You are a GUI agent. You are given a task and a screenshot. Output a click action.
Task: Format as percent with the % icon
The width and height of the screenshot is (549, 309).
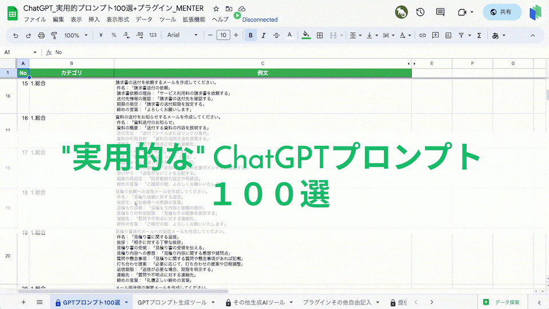[114, 35]
